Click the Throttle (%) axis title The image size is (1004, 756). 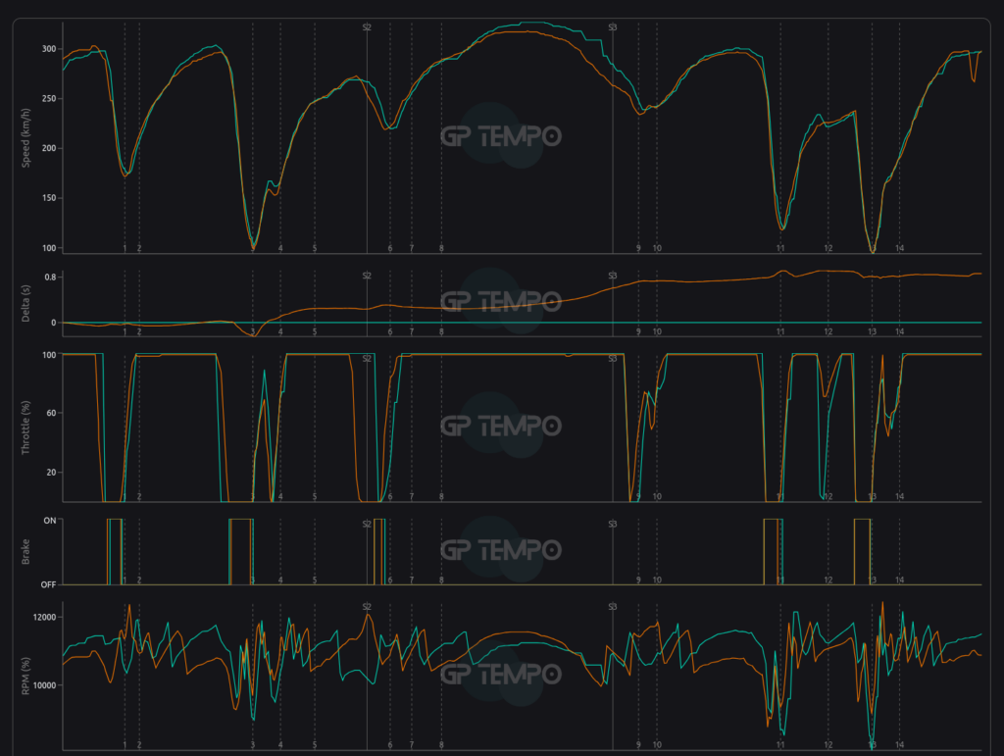pos(26,426)
